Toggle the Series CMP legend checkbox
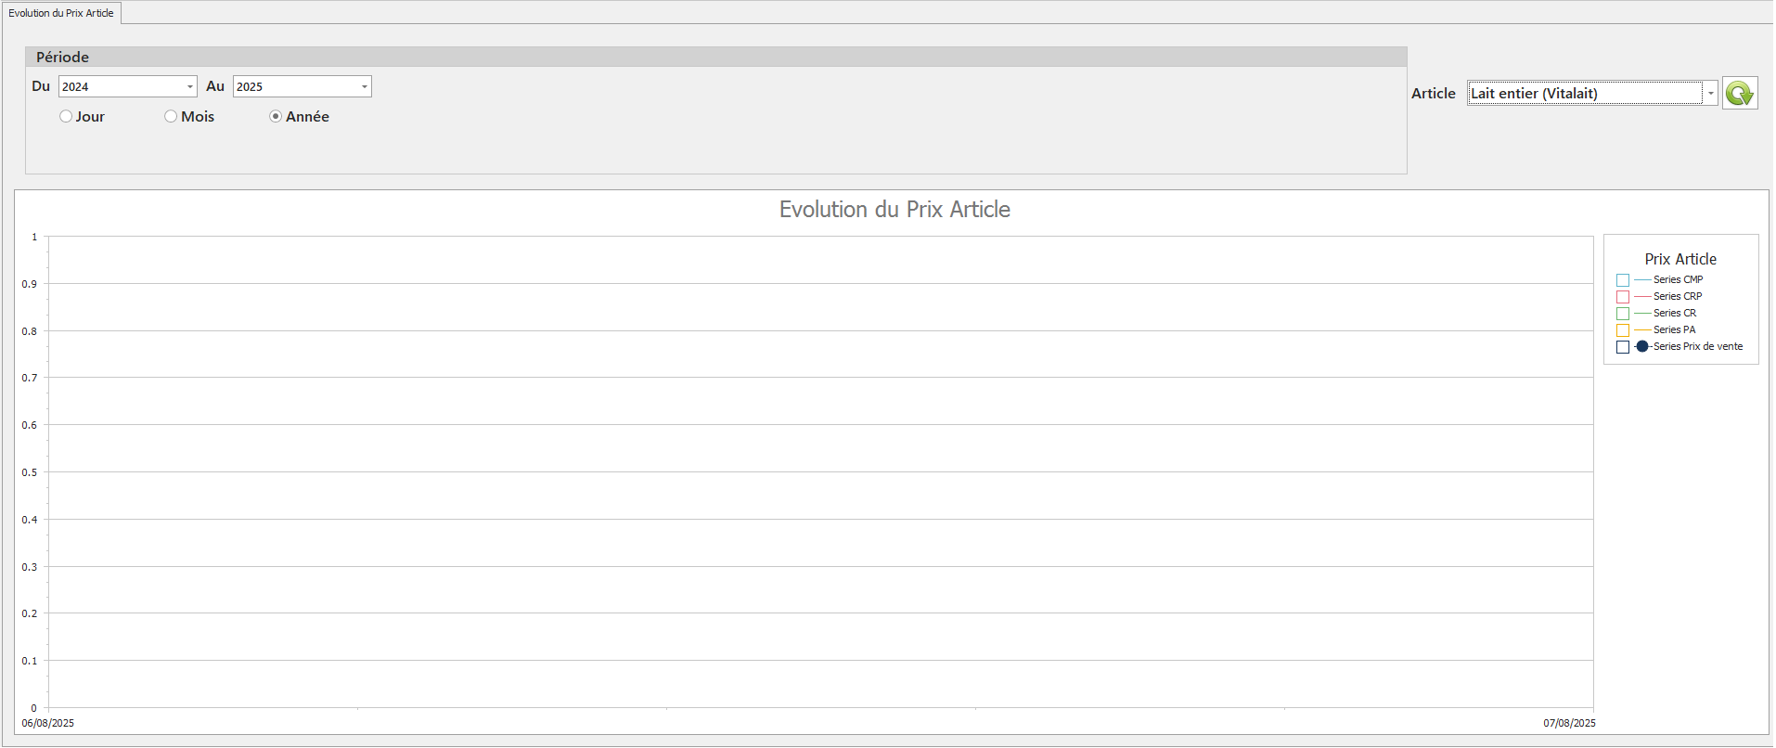 coord(1623,280)
